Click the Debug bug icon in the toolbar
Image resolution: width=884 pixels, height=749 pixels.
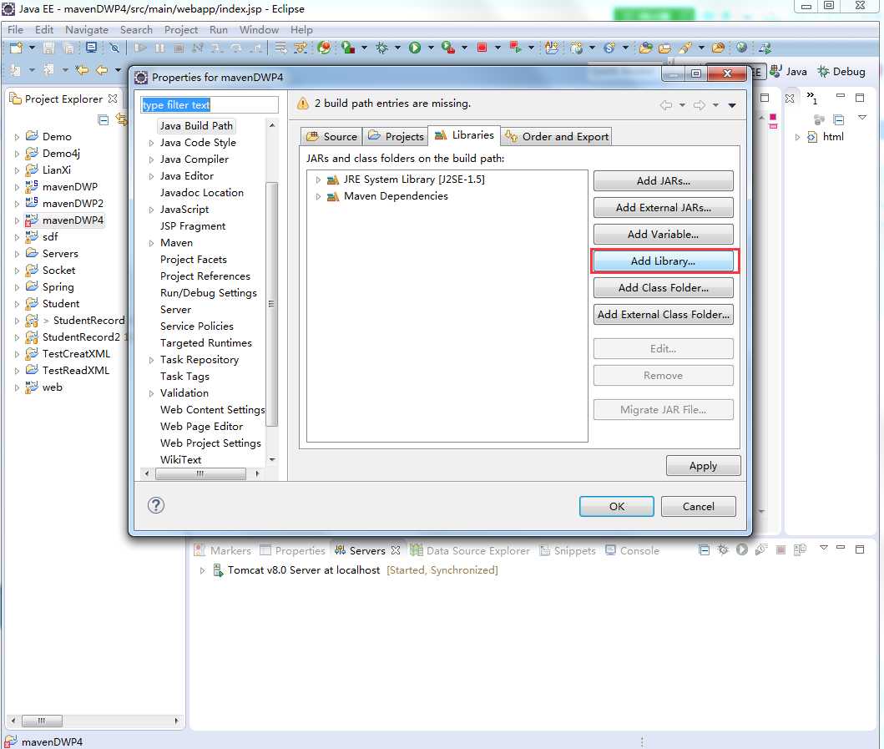(382, 48)
